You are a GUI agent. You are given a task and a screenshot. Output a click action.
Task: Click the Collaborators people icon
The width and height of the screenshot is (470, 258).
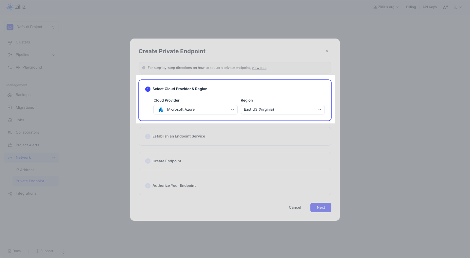(x=10, y=133)
